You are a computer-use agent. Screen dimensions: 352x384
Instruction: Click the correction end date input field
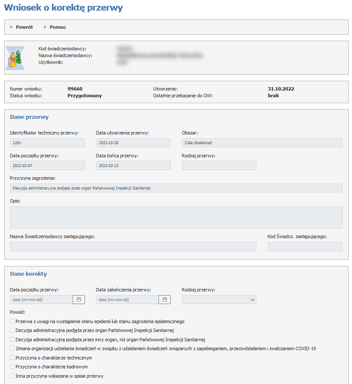click(127, 299)
